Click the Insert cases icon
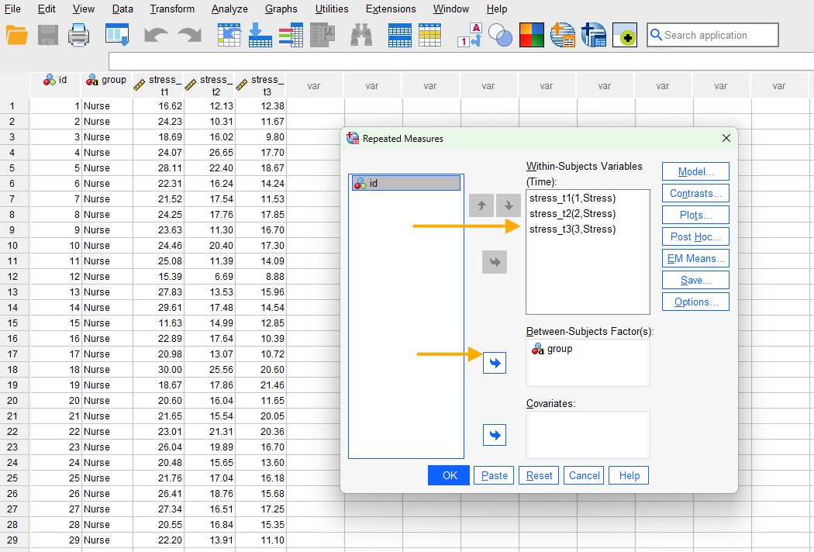The width and height of the screenshot is (814, 552). [x=400, y=36]
